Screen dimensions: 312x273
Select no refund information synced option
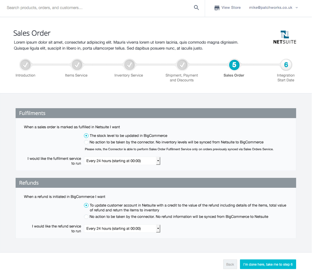[86, 217]
